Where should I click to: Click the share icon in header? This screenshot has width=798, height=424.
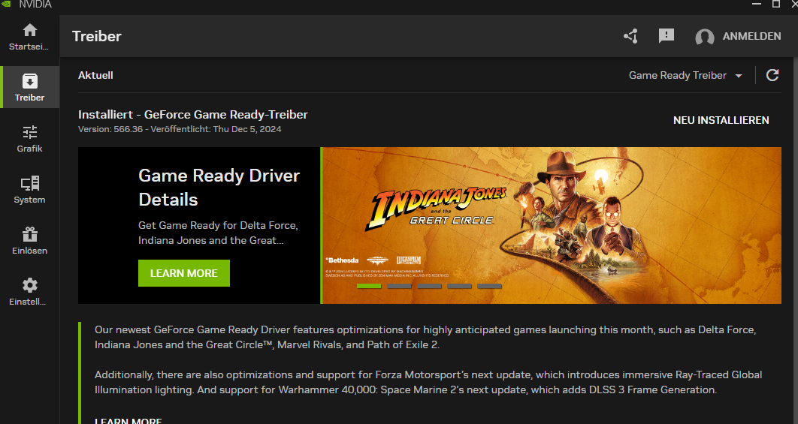click(630, 36)
